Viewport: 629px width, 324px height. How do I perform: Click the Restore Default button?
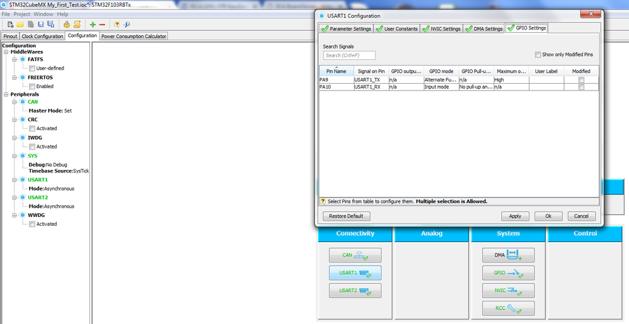click(346, 216)
